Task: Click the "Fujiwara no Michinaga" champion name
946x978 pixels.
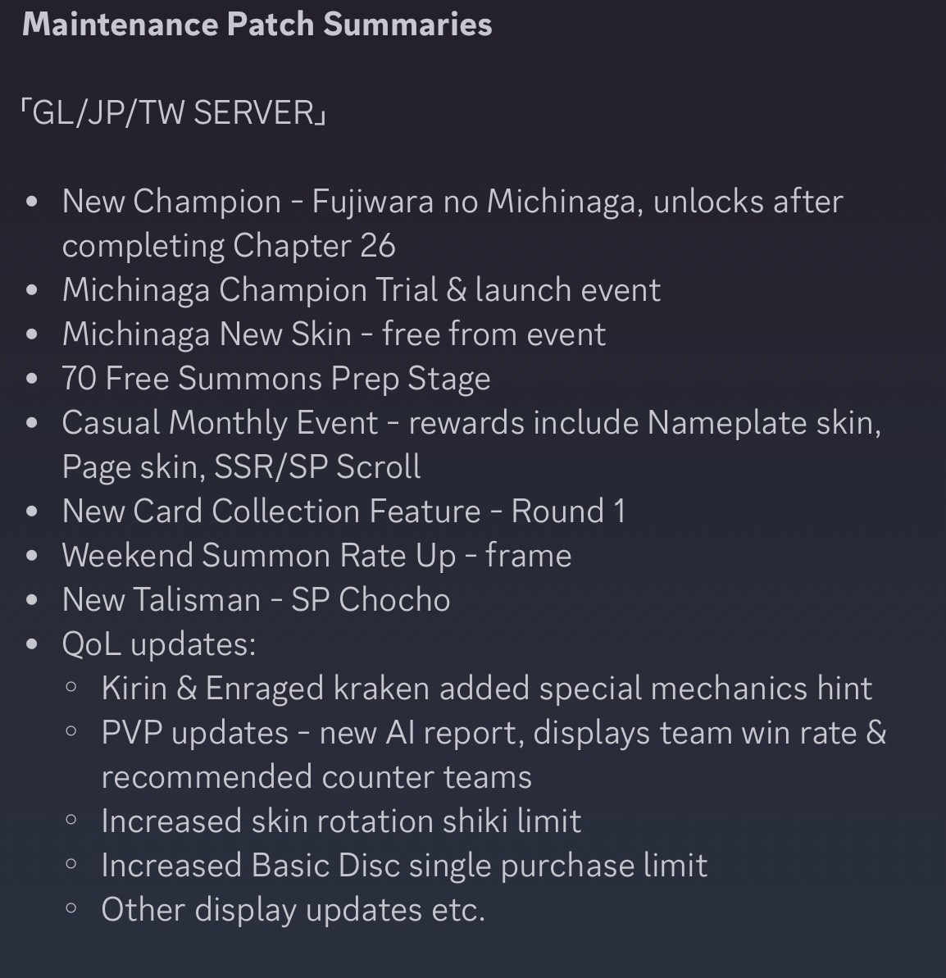Action: point(473,202)
